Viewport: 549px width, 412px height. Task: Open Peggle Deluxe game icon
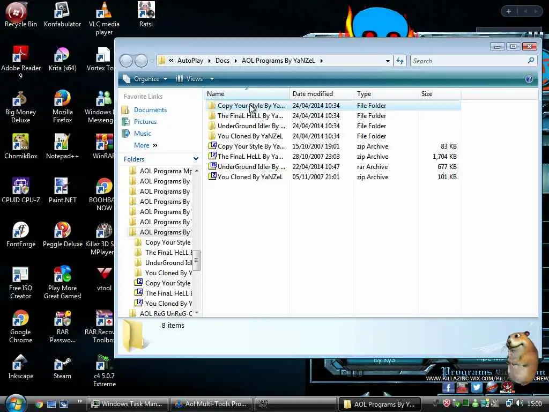(62, 234)
